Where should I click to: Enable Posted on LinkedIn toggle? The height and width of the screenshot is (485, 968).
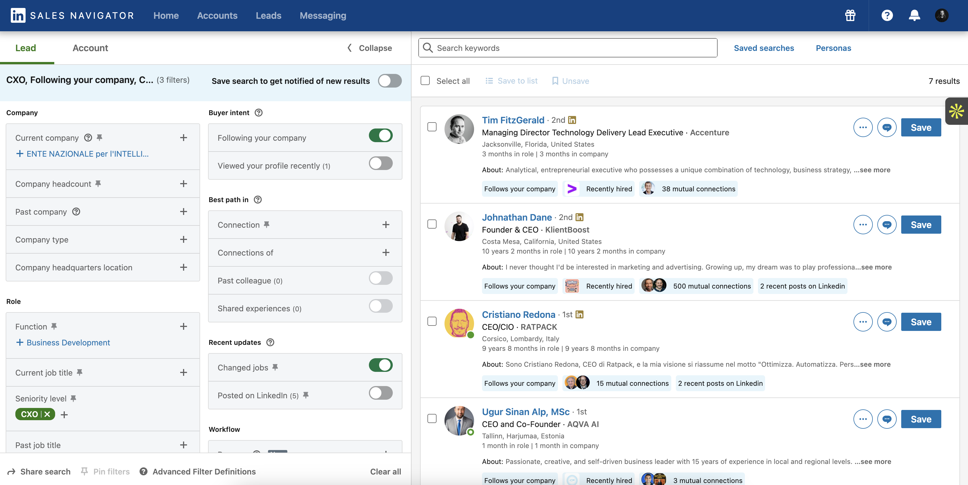[x=381, y=393]
